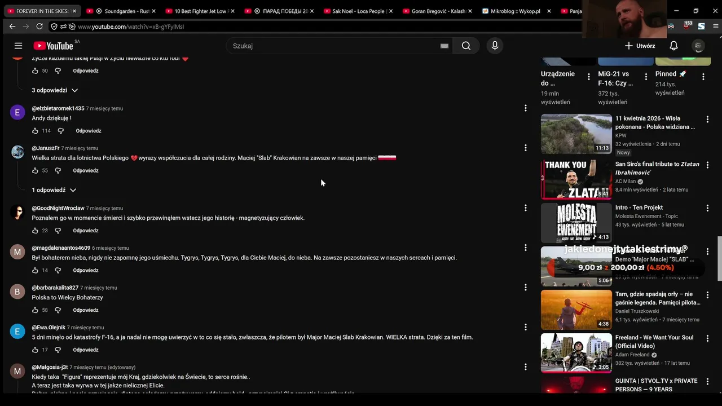Open the San Siro Zlatan tribute thumbnail

pyautogui.click(x=576, y=179)
